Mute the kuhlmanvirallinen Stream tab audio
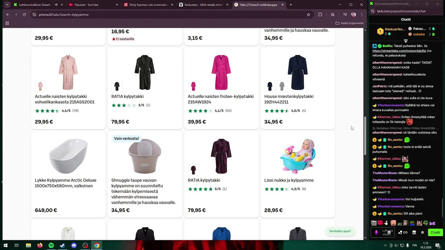Image resolution: width=445 pixels, height=250 pixels. click(56, 5)
